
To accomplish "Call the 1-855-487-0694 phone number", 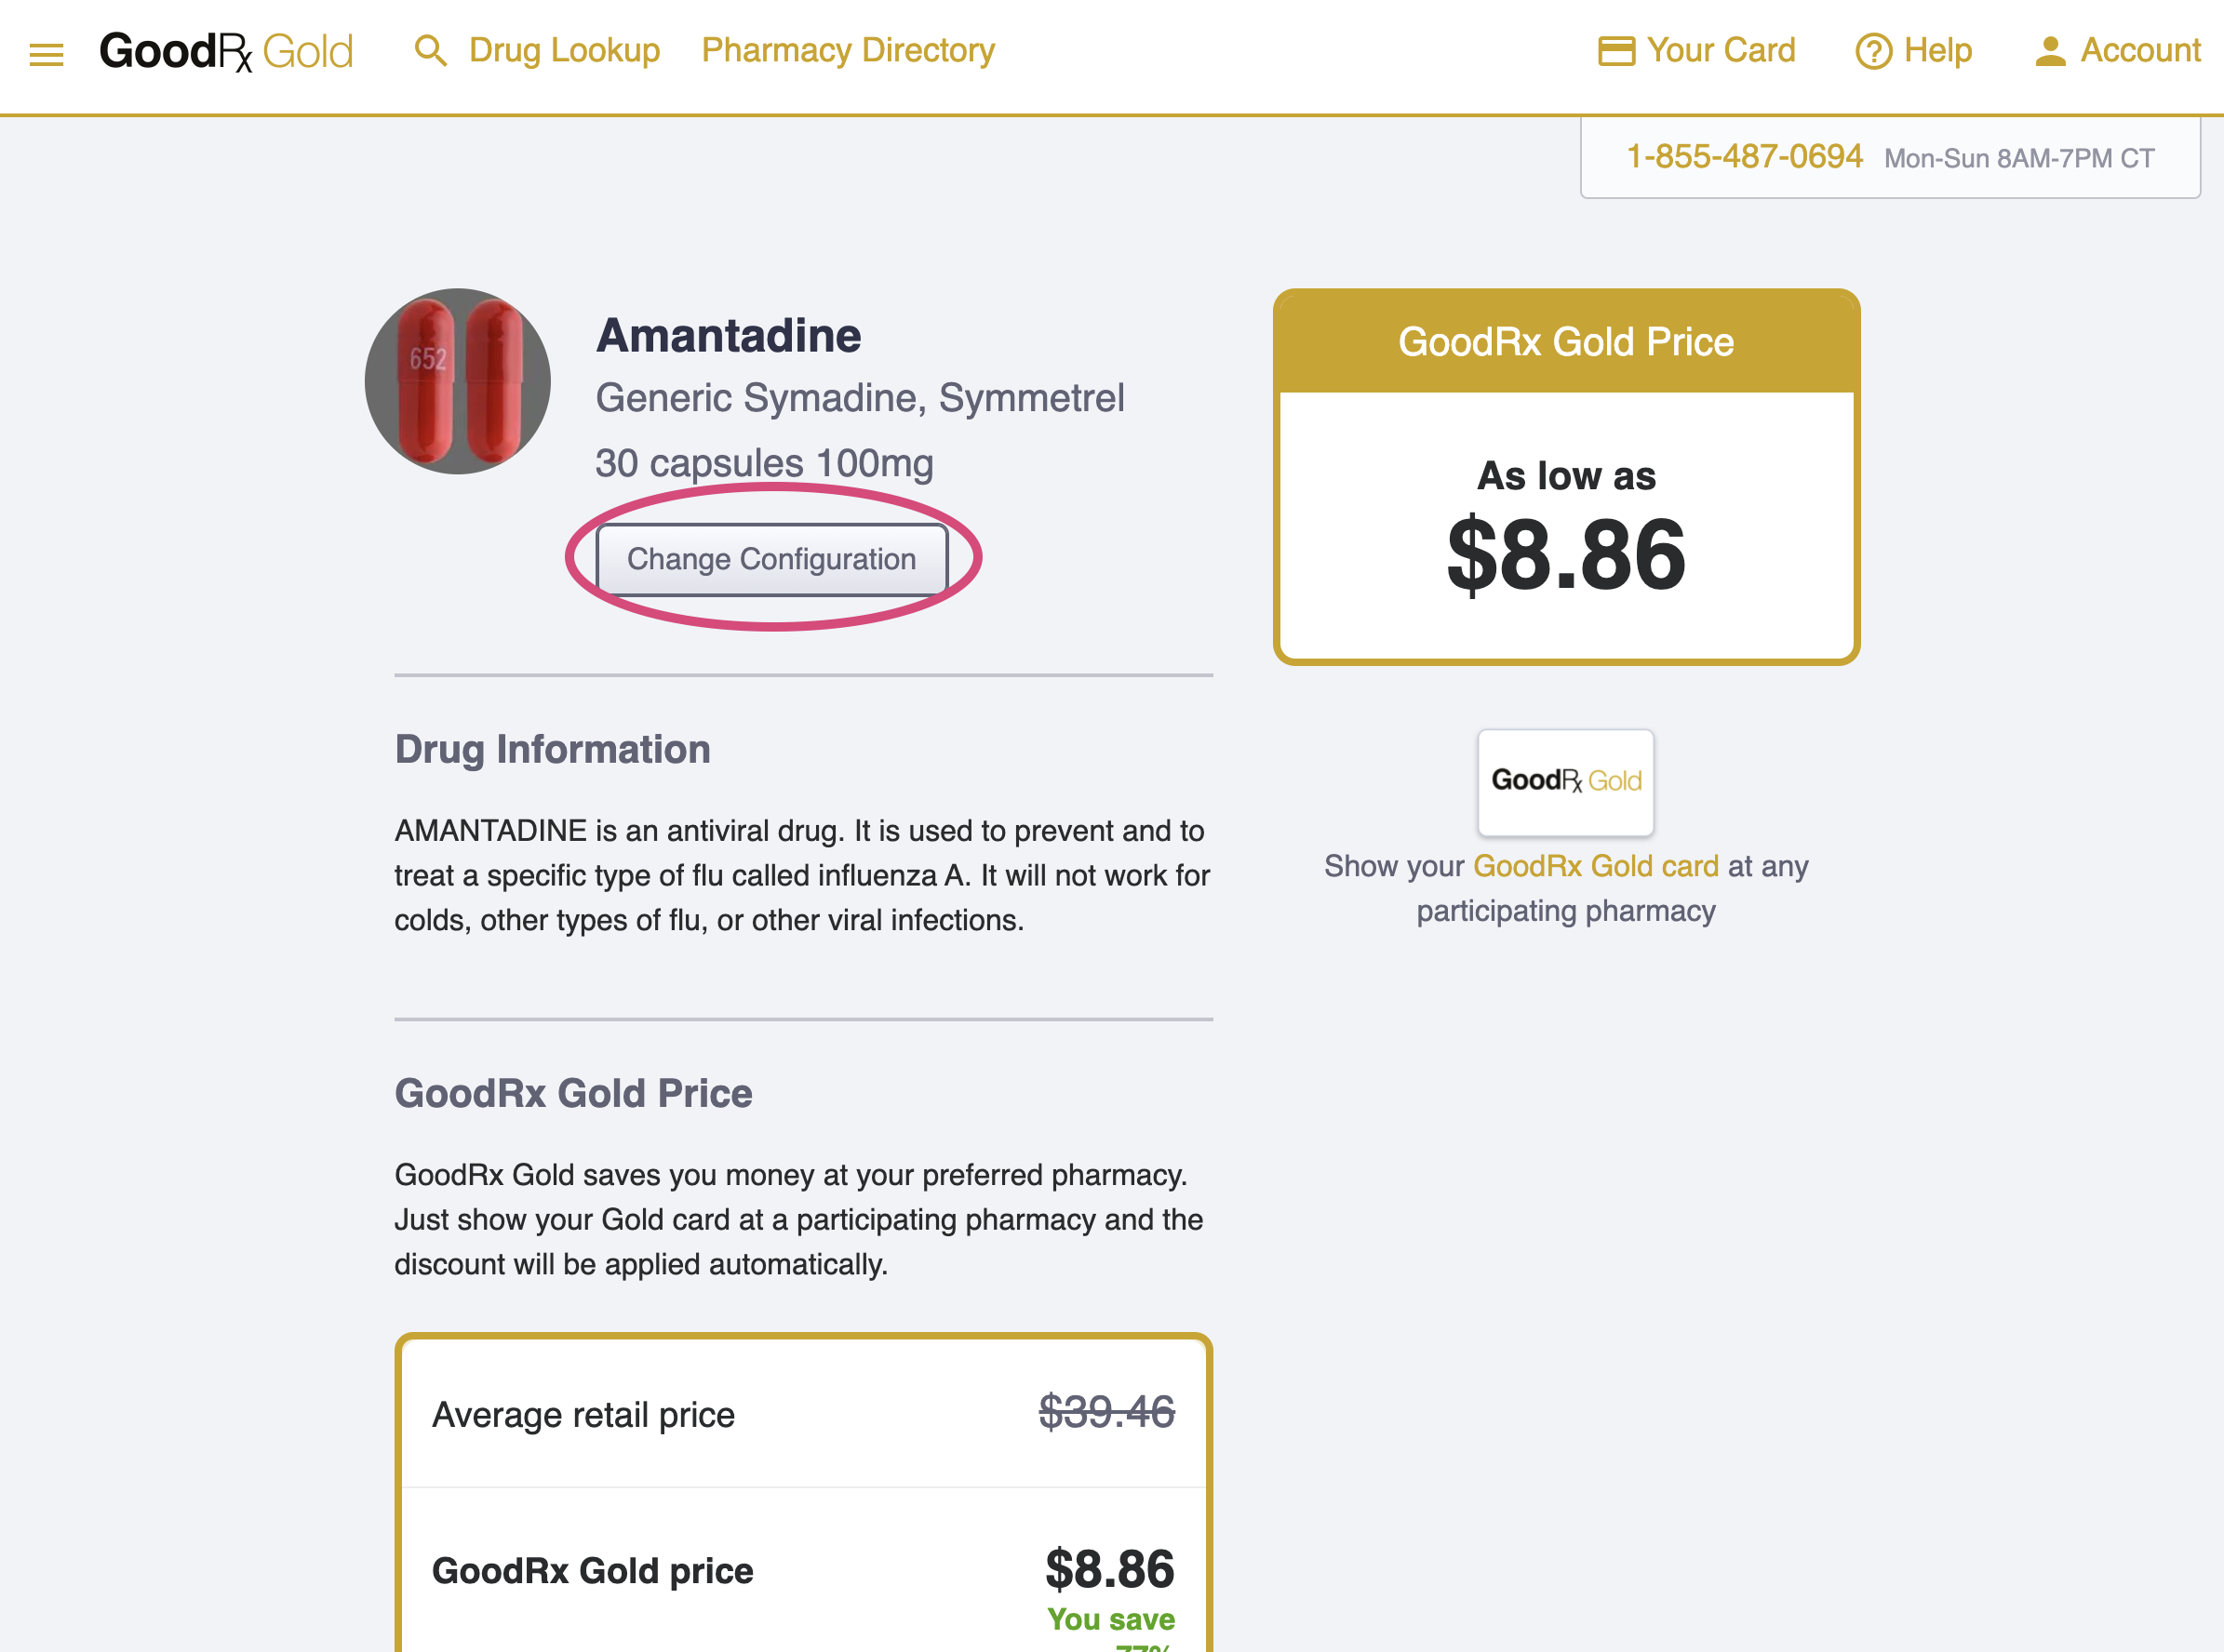I will (1744, 157).
